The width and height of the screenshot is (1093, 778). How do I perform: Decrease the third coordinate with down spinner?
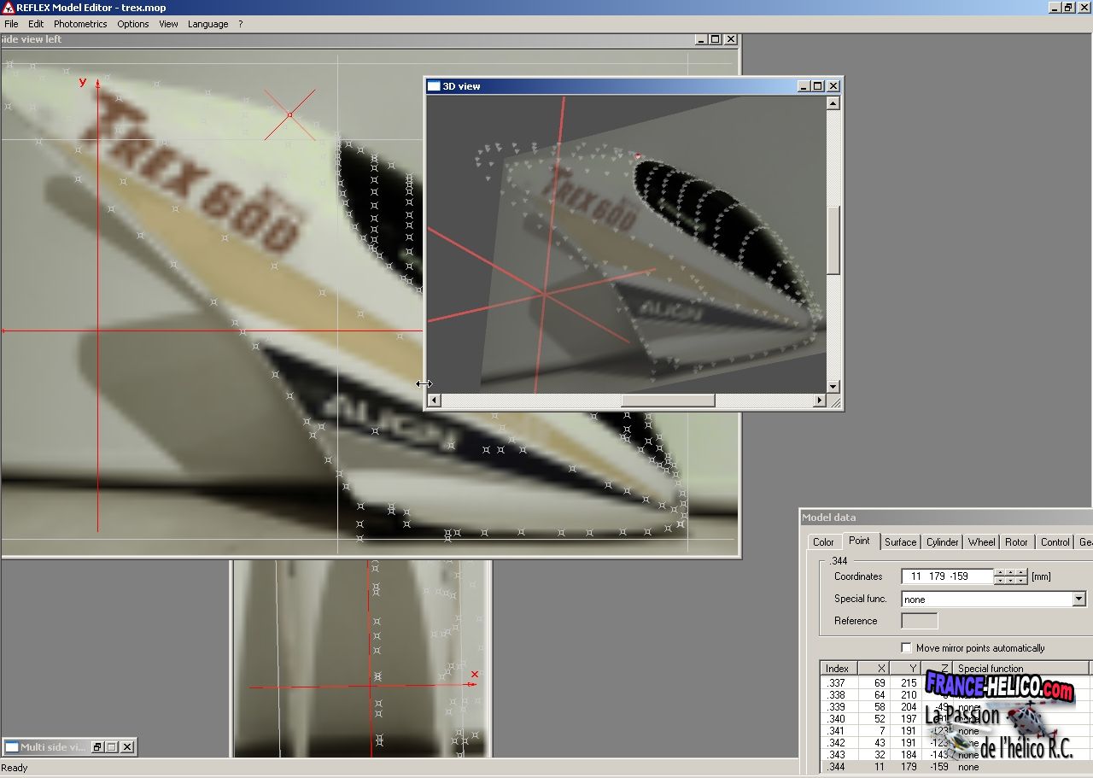(x=1021, y=581)
